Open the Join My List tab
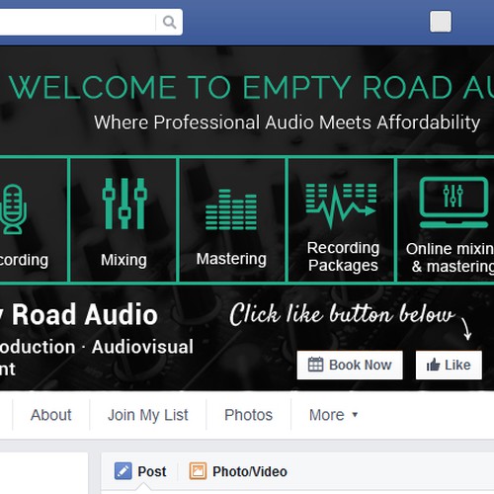 tap(148, 415)
